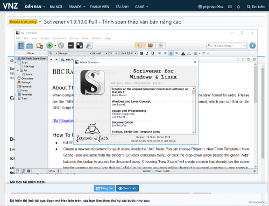Collapse the Act folder in binder
The height and width of the screenshot is (206, 269).
18,70
